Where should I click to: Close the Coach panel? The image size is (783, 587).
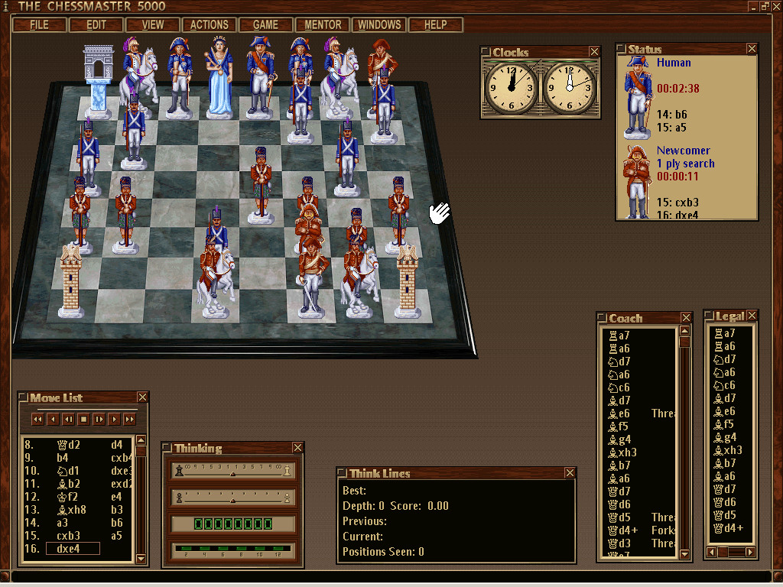[x=686, y=317]
